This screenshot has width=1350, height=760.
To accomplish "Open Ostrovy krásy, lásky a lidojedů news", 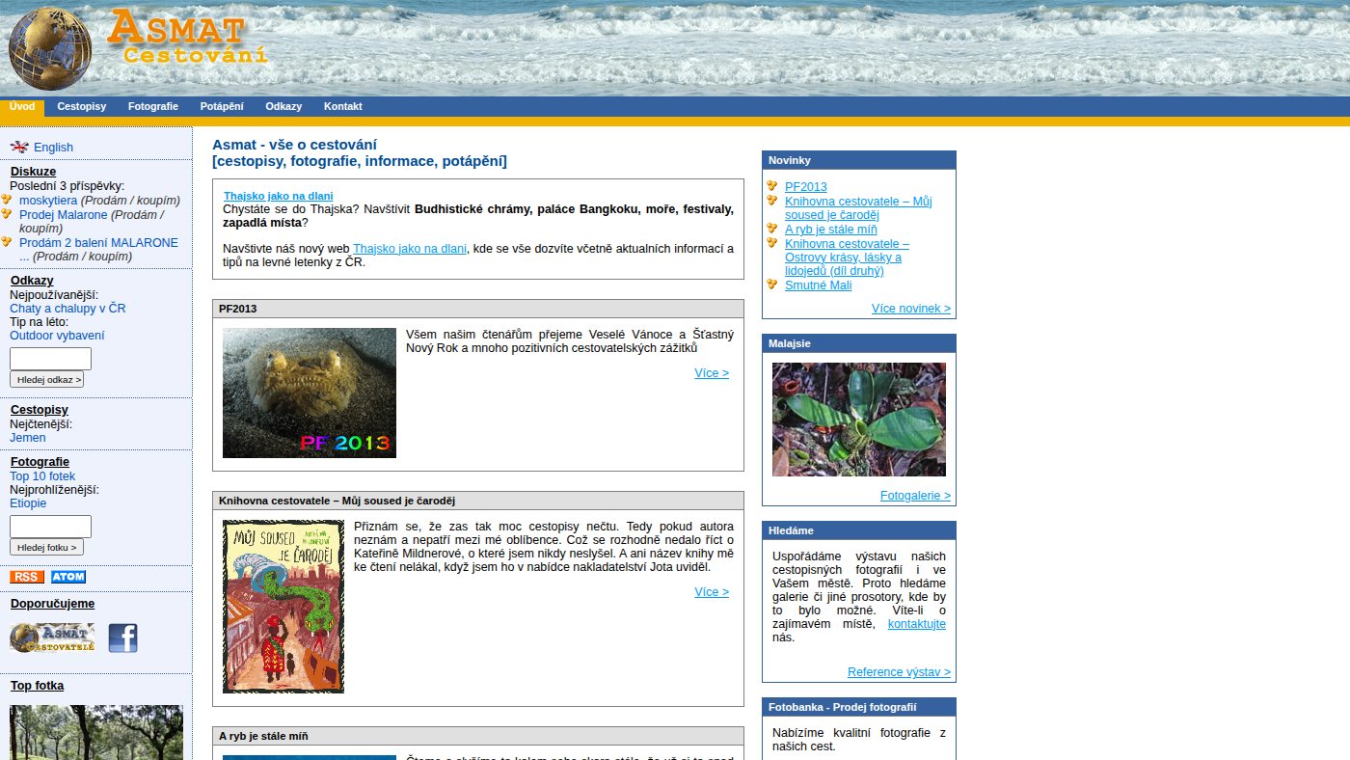I will [847, 258].
